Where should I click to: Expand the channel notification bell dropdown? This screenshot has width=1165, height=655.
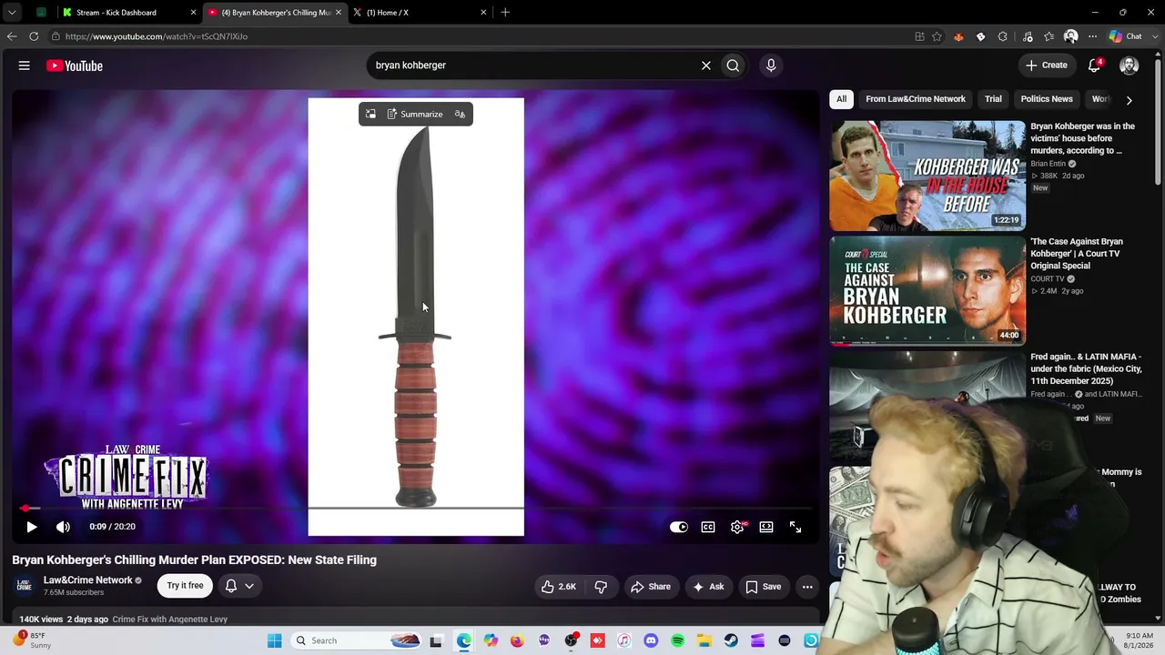click(x=239, y=586)
